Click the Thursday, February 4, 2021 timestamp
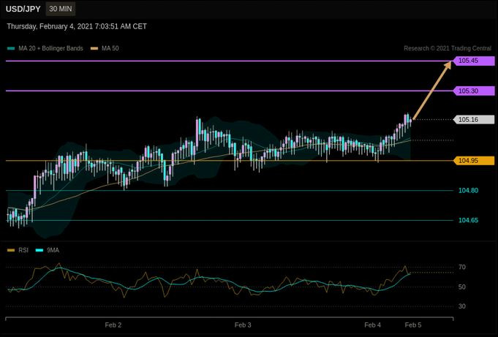Screen dimensions: 498x337 click(77, 26)
